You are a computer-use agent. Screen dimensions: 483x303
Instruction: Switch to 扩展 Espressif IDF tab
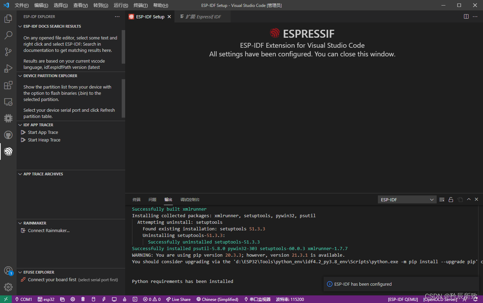[203, 17]
